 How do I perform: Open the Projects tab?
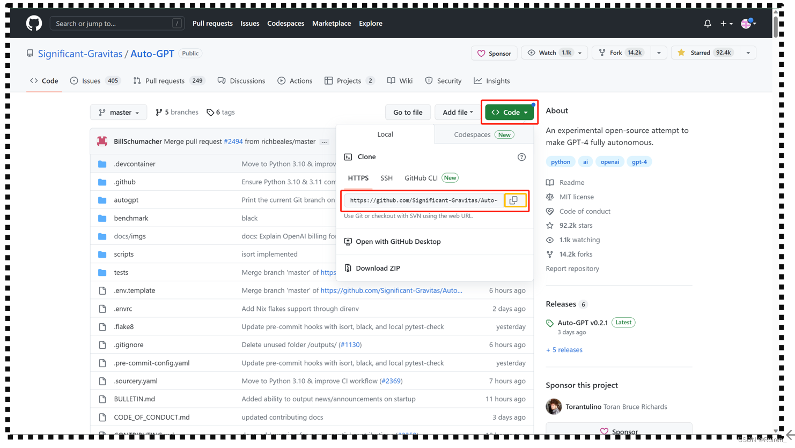(x=349, y=81)
